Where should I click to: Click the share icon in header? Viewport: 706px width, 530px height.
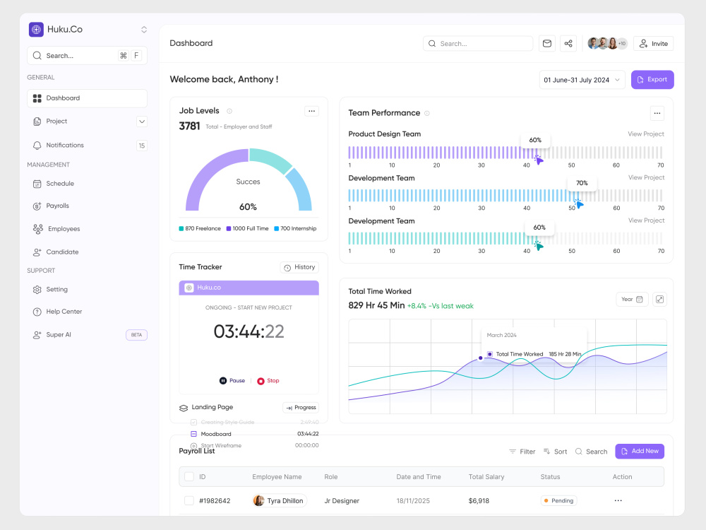click(568, 44)
